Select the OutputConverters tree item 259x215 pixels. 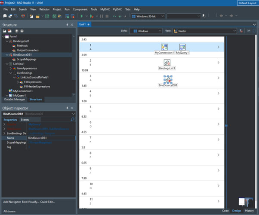[28, 50]
